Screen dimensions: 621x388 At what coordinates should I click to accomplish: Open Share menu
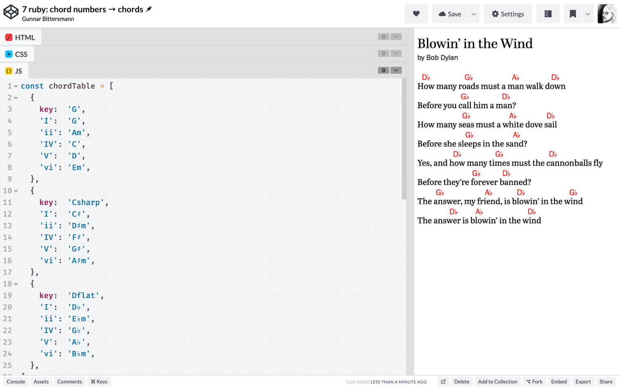[606, 382]
